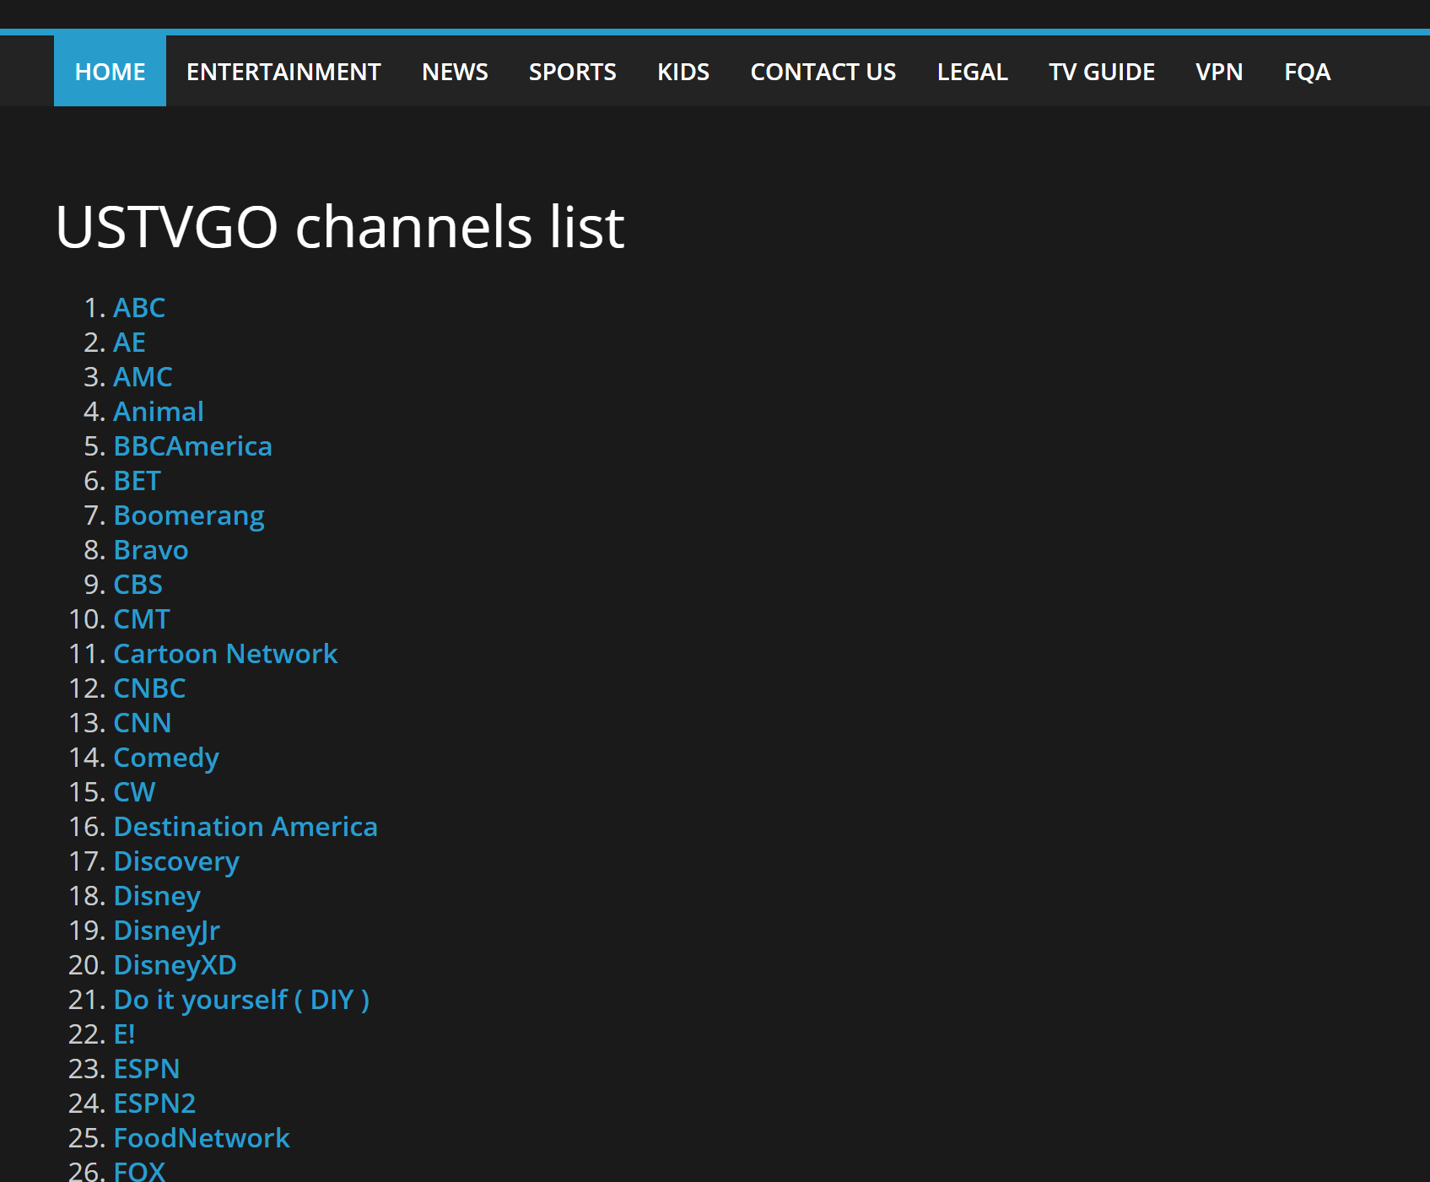The image size is (1430, 1182).
Task: Watch the ABC channel
Action: pyautogui.click(x=138, y=308)
